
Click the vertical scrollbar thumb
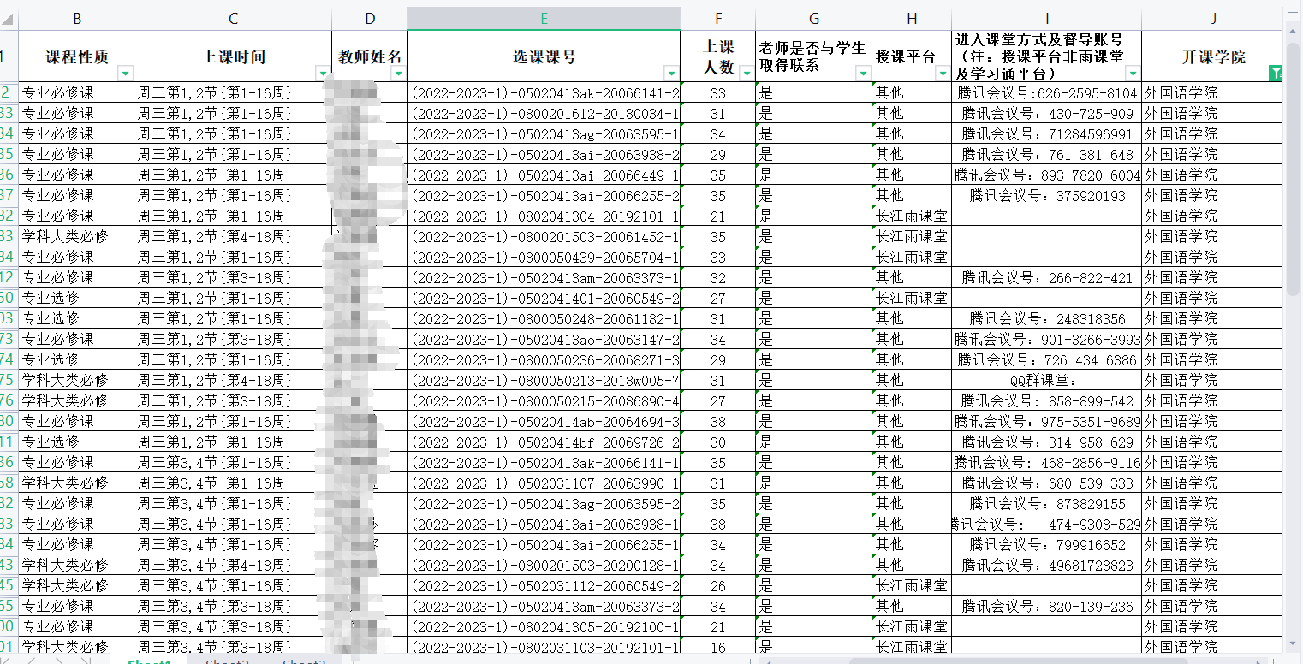click(1294, 171)
